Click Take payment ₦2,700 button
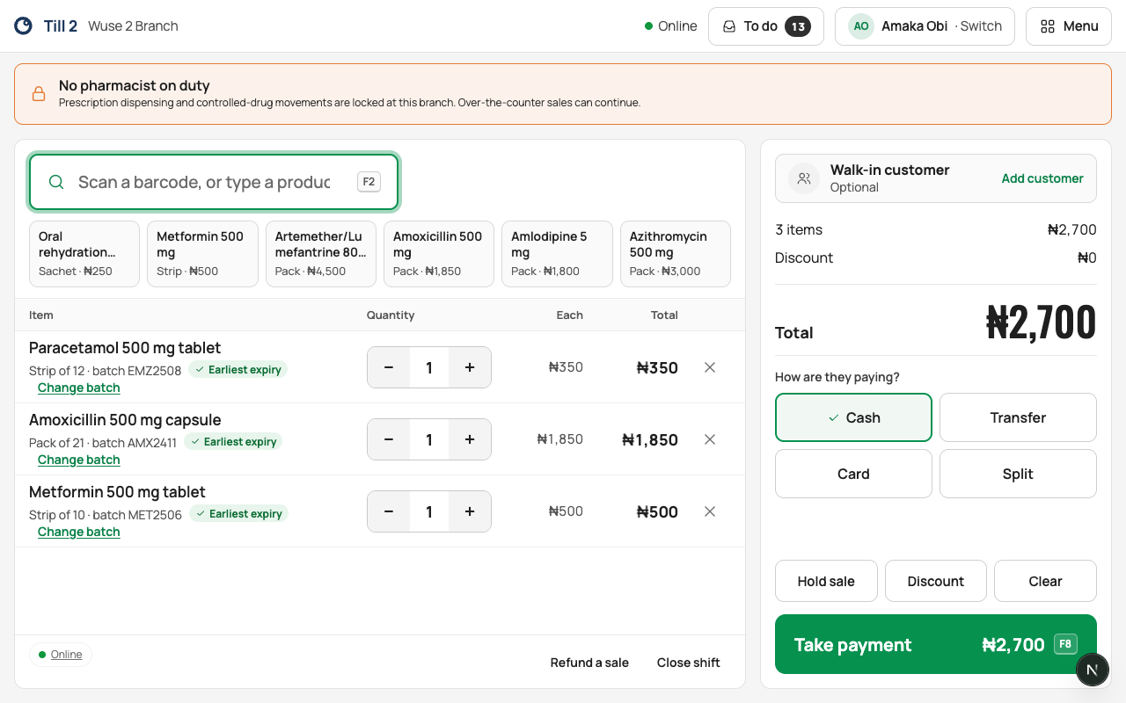 (936, 644)
